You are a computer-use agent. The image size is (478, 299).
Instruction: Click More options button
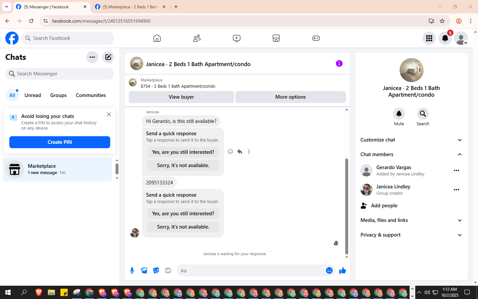click(290, 97)
